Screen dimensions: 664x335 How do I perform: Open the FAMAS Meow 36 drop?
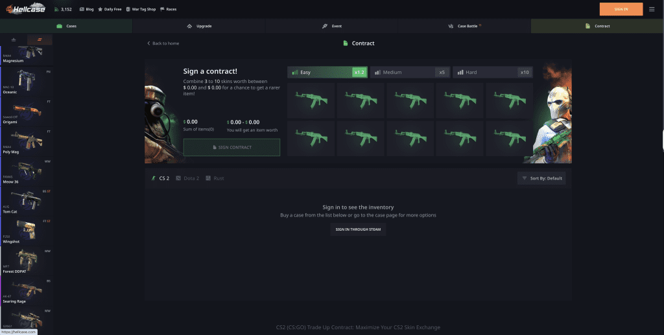[x=27, y=172]
